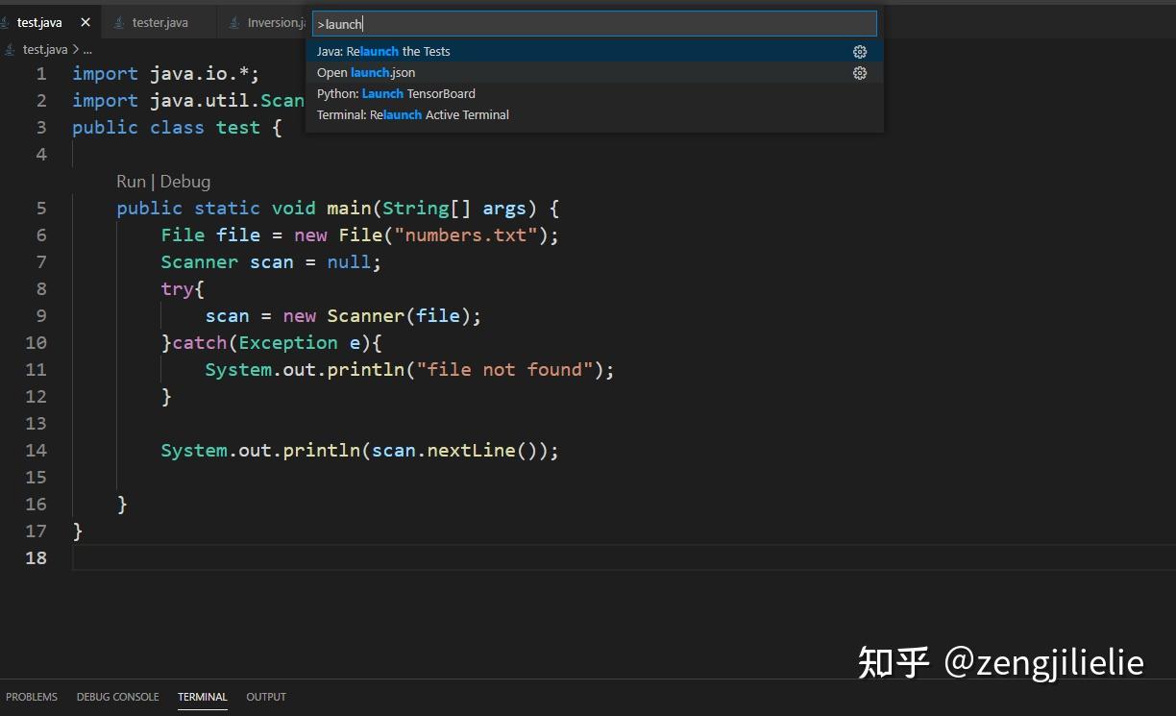Expand the breadcrumb ellipsis after test.java
1176x716 pixels.
click(87, 49)
